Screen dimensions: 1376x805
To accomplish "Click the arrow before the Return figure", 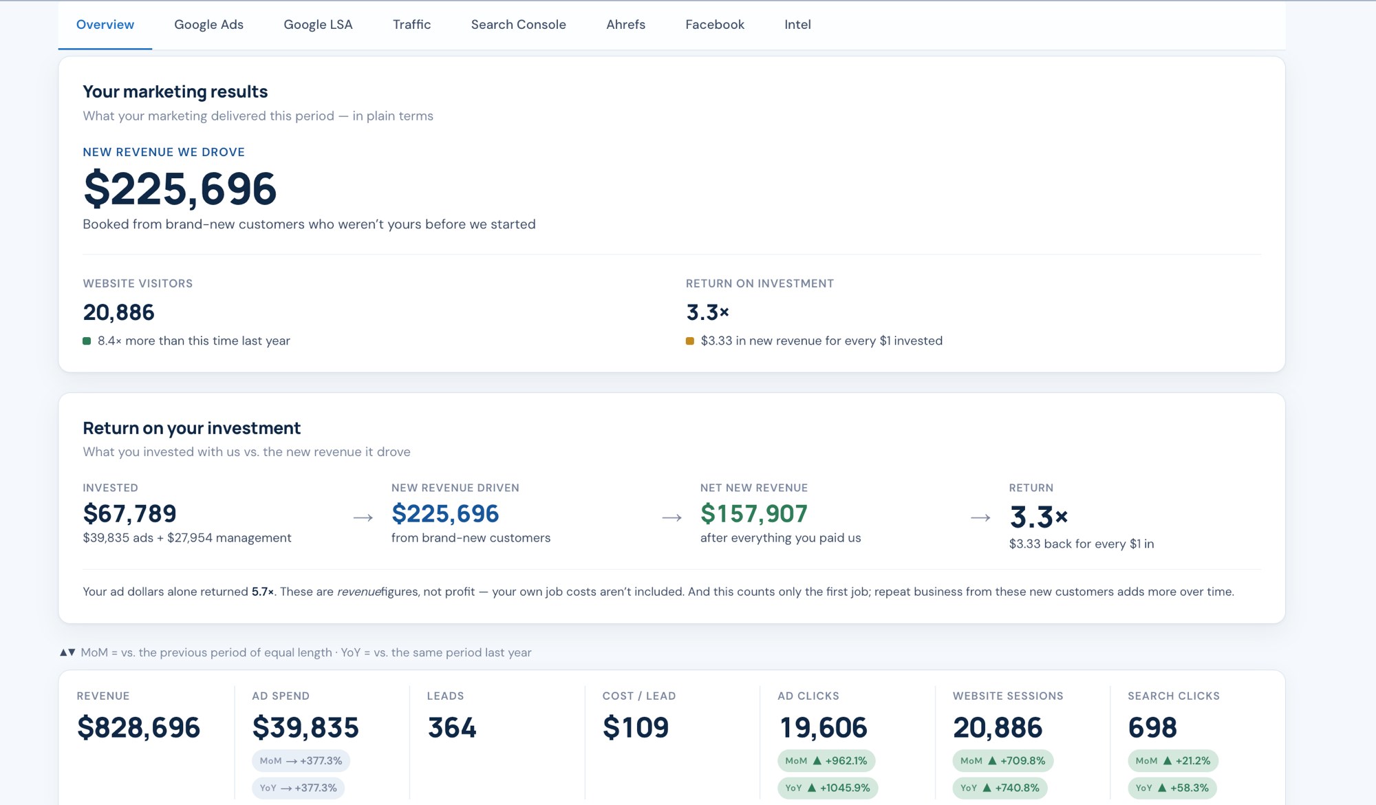I will click(x=980, y=517).
